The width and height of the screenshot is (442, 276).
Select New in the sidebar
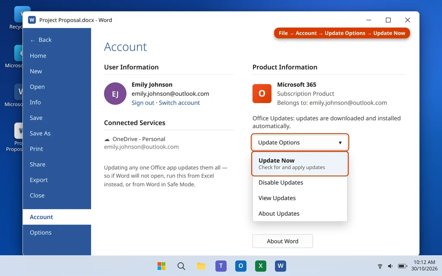click(x=57, y=71)
